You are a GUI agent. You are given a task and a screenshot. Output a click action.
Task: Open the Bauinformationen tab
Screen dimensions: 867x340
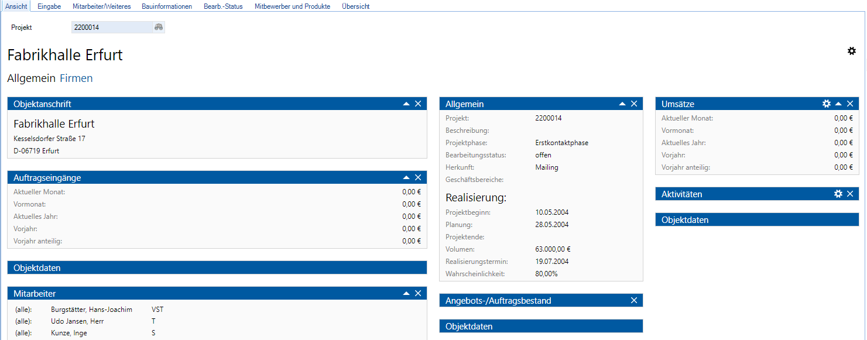(167, 6)
